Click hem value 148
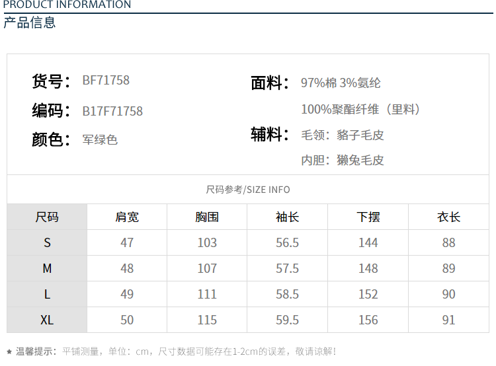The image size is (496, 366). click(x=368, y=269)
